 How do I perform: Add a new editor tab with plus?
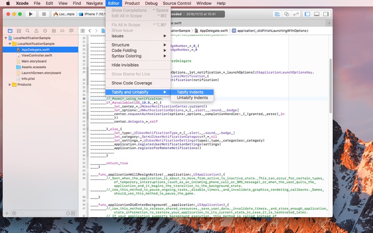(329, 23)
